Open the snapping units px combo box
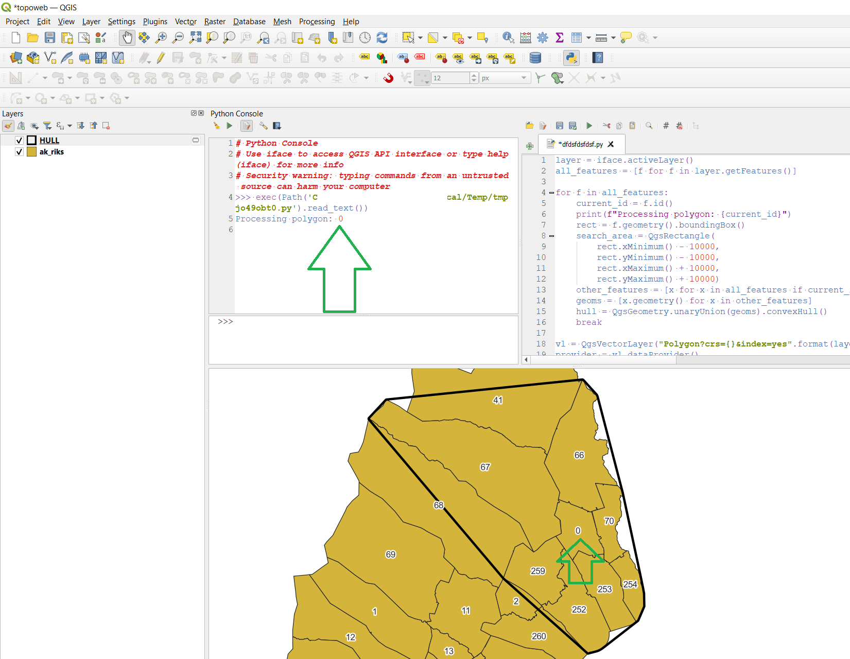Image resolution: width=850 pixels, height=659 pixels. click(505, 78)
